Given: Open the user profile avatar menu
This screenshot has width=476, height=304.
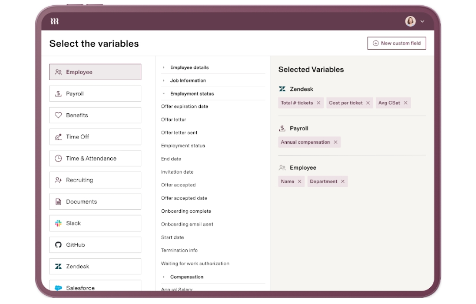Looking at the screenshot, I should 410,21.
